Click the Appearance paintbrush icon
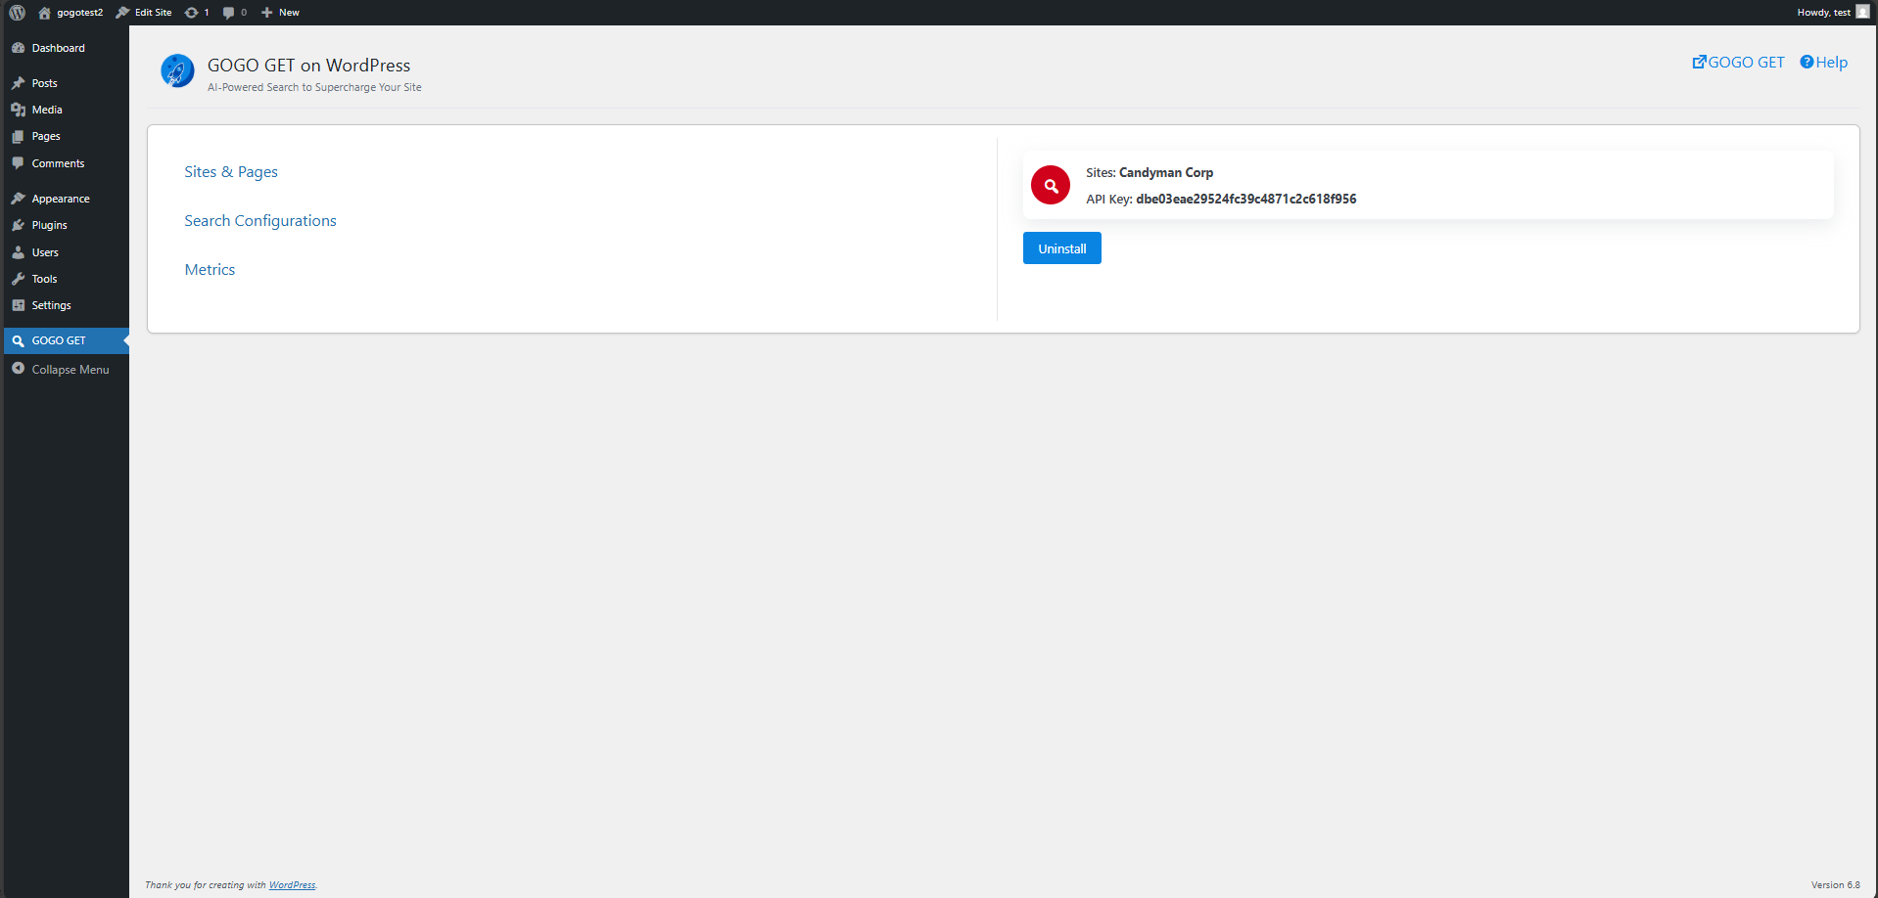The width and height of the screenshot is (1878, 898). [x=18, y=199]
